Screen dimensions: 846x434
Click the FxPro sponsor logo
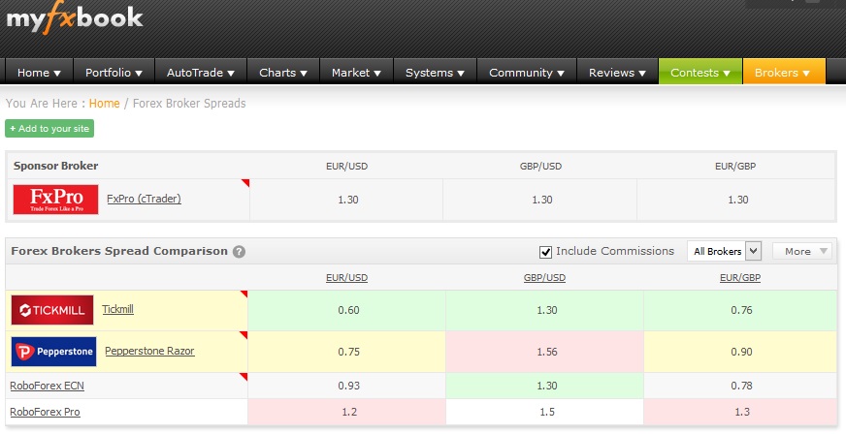pyautogui.click(x=55, y=200)
